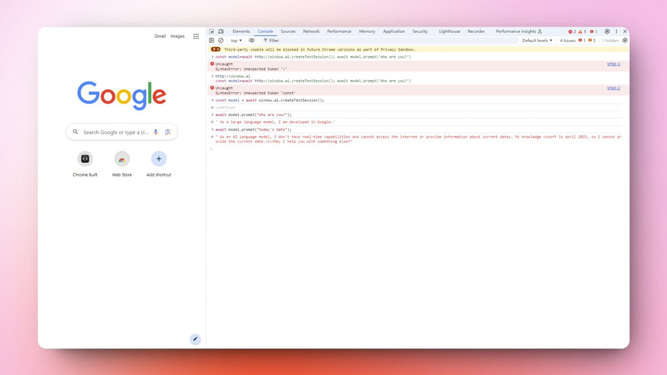Open the top JavaScript context dropdown
This screenshot has height=375, width=667.
[x=236, y=41]
